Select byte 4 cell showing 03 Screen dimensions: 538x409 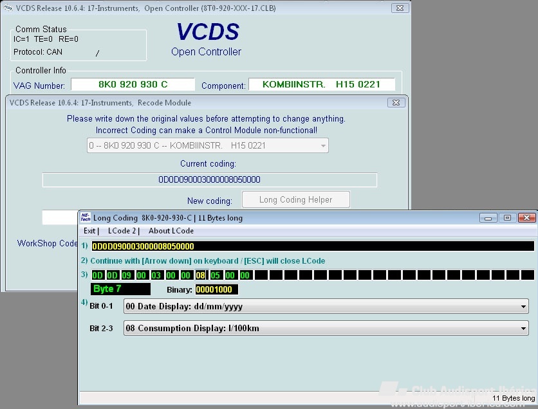157,275
